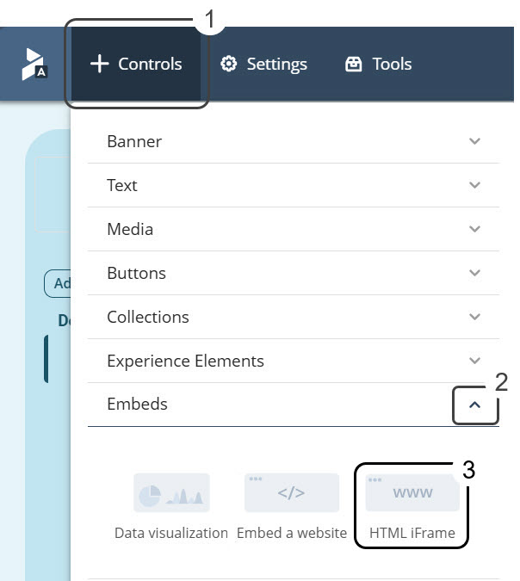
Task: Expand the Banner section chevron
Action: click(474, 141)
